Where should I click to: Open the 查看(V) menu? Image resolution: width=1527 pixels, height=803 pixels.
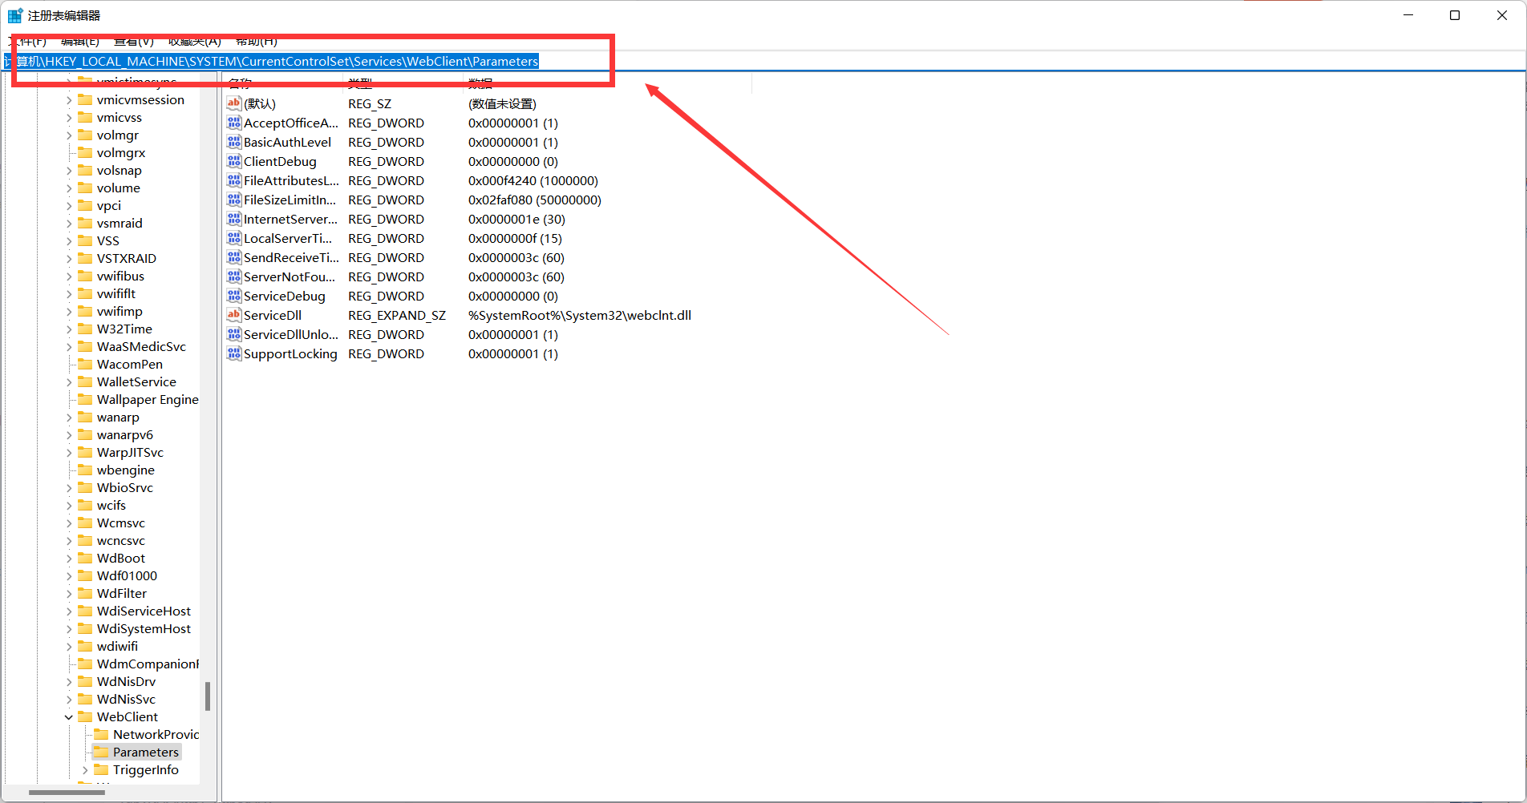[x=134, y=41]
